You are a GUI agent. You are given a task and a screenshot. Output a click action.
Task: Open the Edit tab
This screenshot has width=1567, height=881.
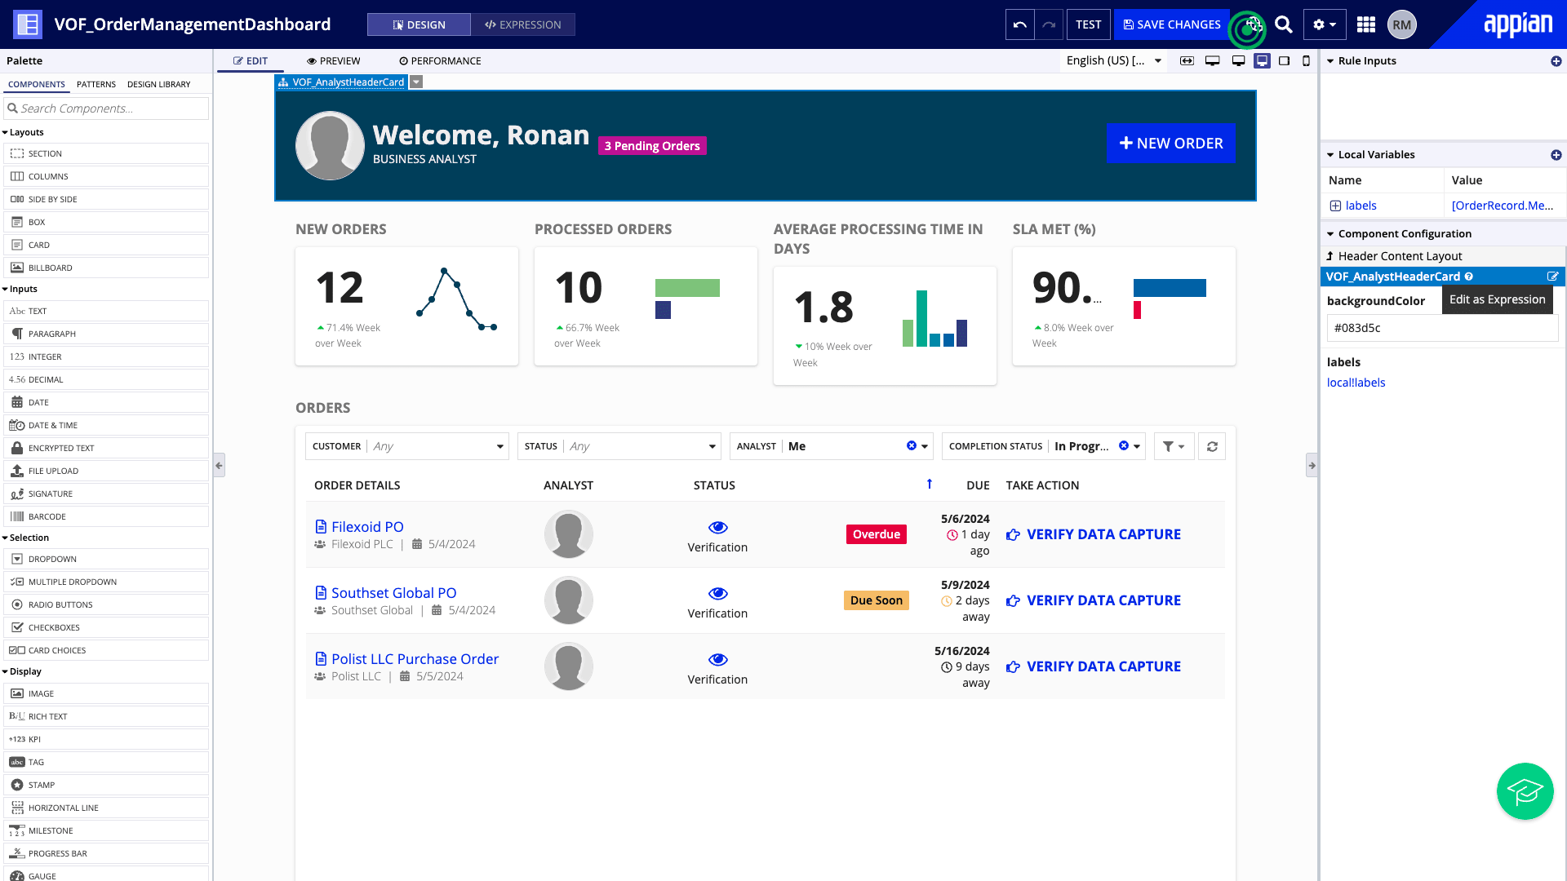[251, 61]
